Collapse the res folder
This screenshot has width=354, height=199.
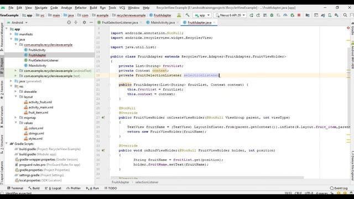click(11, 86)
